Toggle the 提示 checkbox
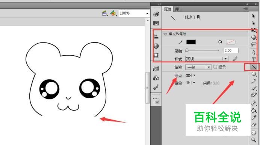The image size is (260, 145). coord(215,67)
